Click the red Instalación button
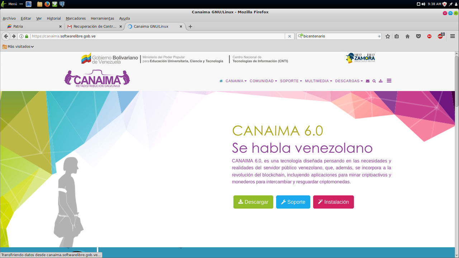Screen dimensions: 459x258 tap(333, 202)
